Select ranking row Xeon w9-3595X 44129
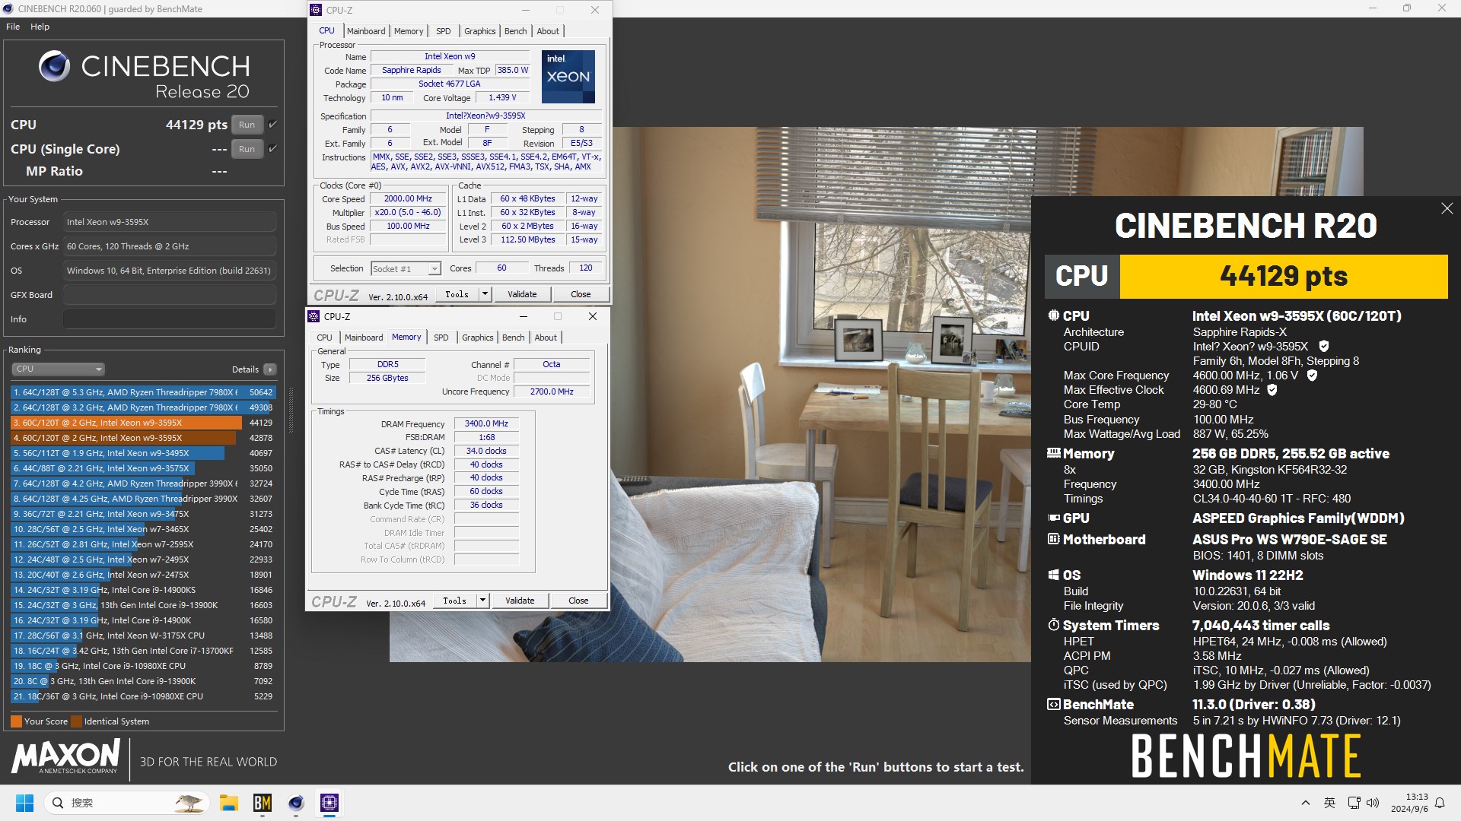The image size is (1461, 821). 143,423
